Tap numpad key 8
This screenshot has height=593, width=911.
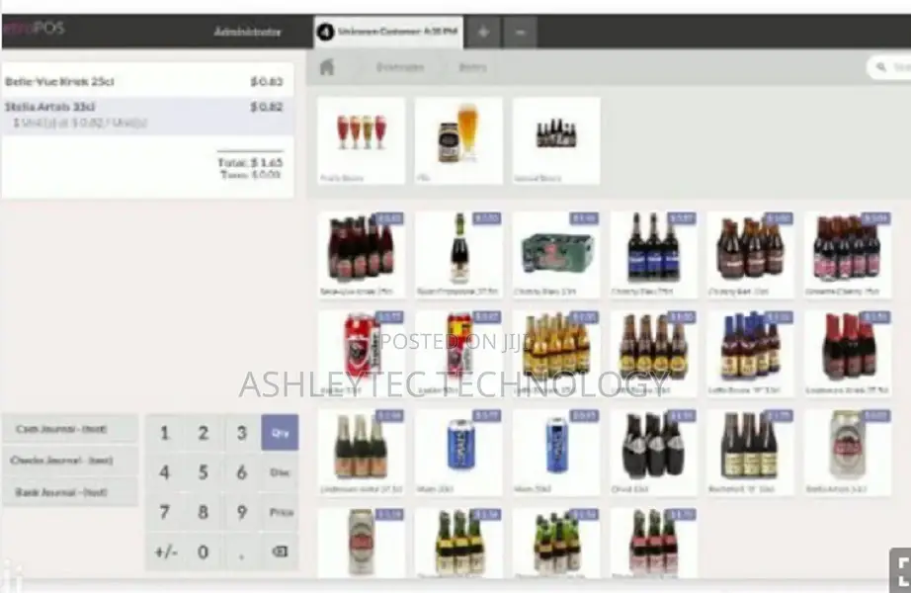point(203,512)
